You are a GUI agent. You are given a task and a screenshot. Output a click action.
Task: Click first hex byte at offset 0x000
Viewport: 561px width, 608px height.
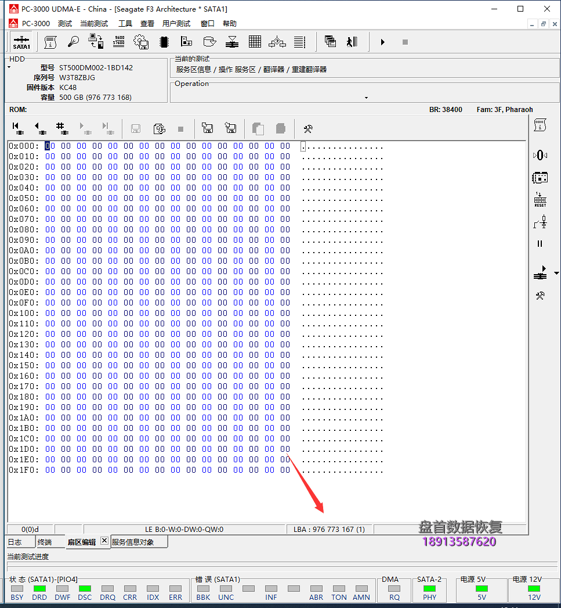(x=50, y=146)
